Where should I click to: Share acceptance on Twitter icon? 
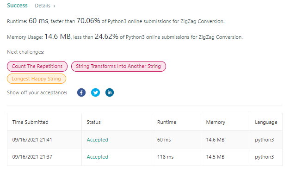pos(95,92)
